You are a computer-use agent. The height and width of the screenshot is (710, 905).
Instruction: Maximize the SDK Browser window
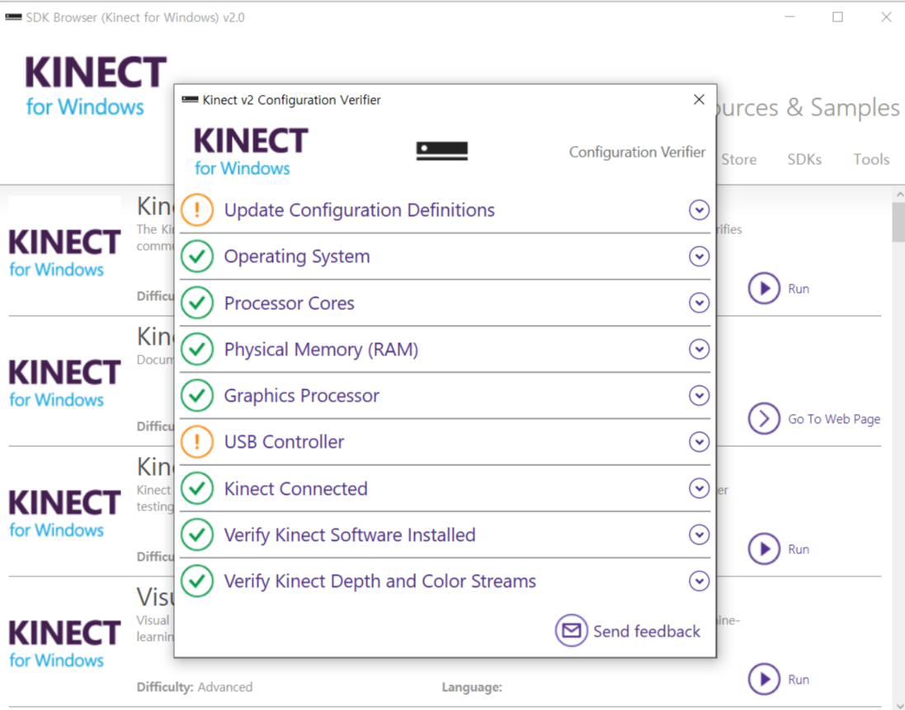point(838,17)
